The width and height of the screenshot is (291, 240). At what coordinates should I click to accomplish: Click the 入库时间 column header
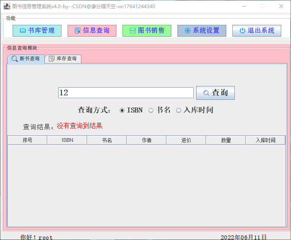point(266,140)
